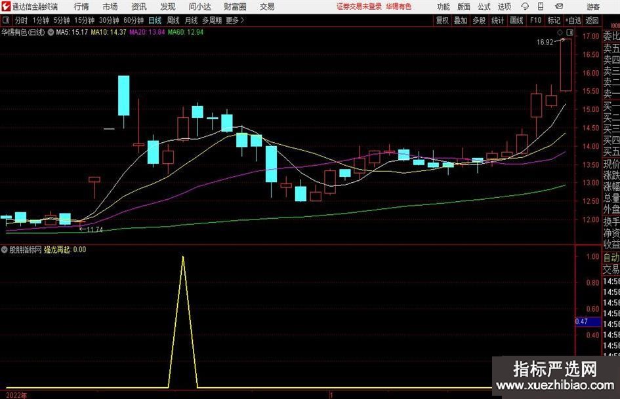Click the 华锡有色 stock name in title bar
620x399 pixels.
tap(399, 7)
